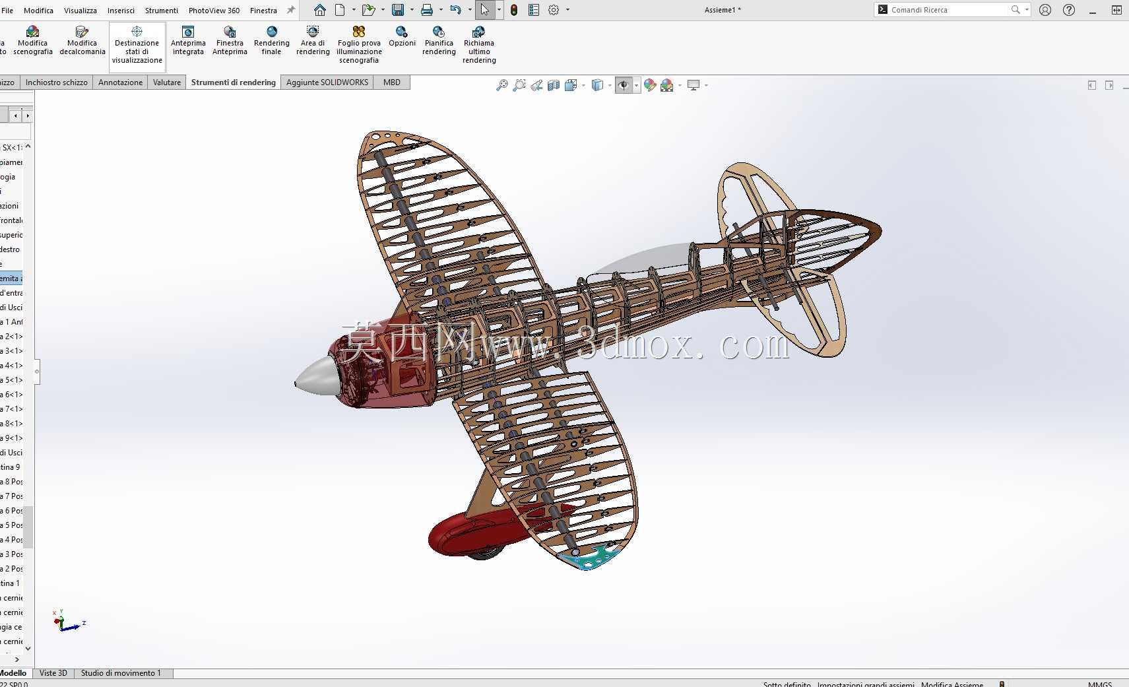Click the MMGS unit system in status bar
1129x687 pixels.
tap(1099, 684)
